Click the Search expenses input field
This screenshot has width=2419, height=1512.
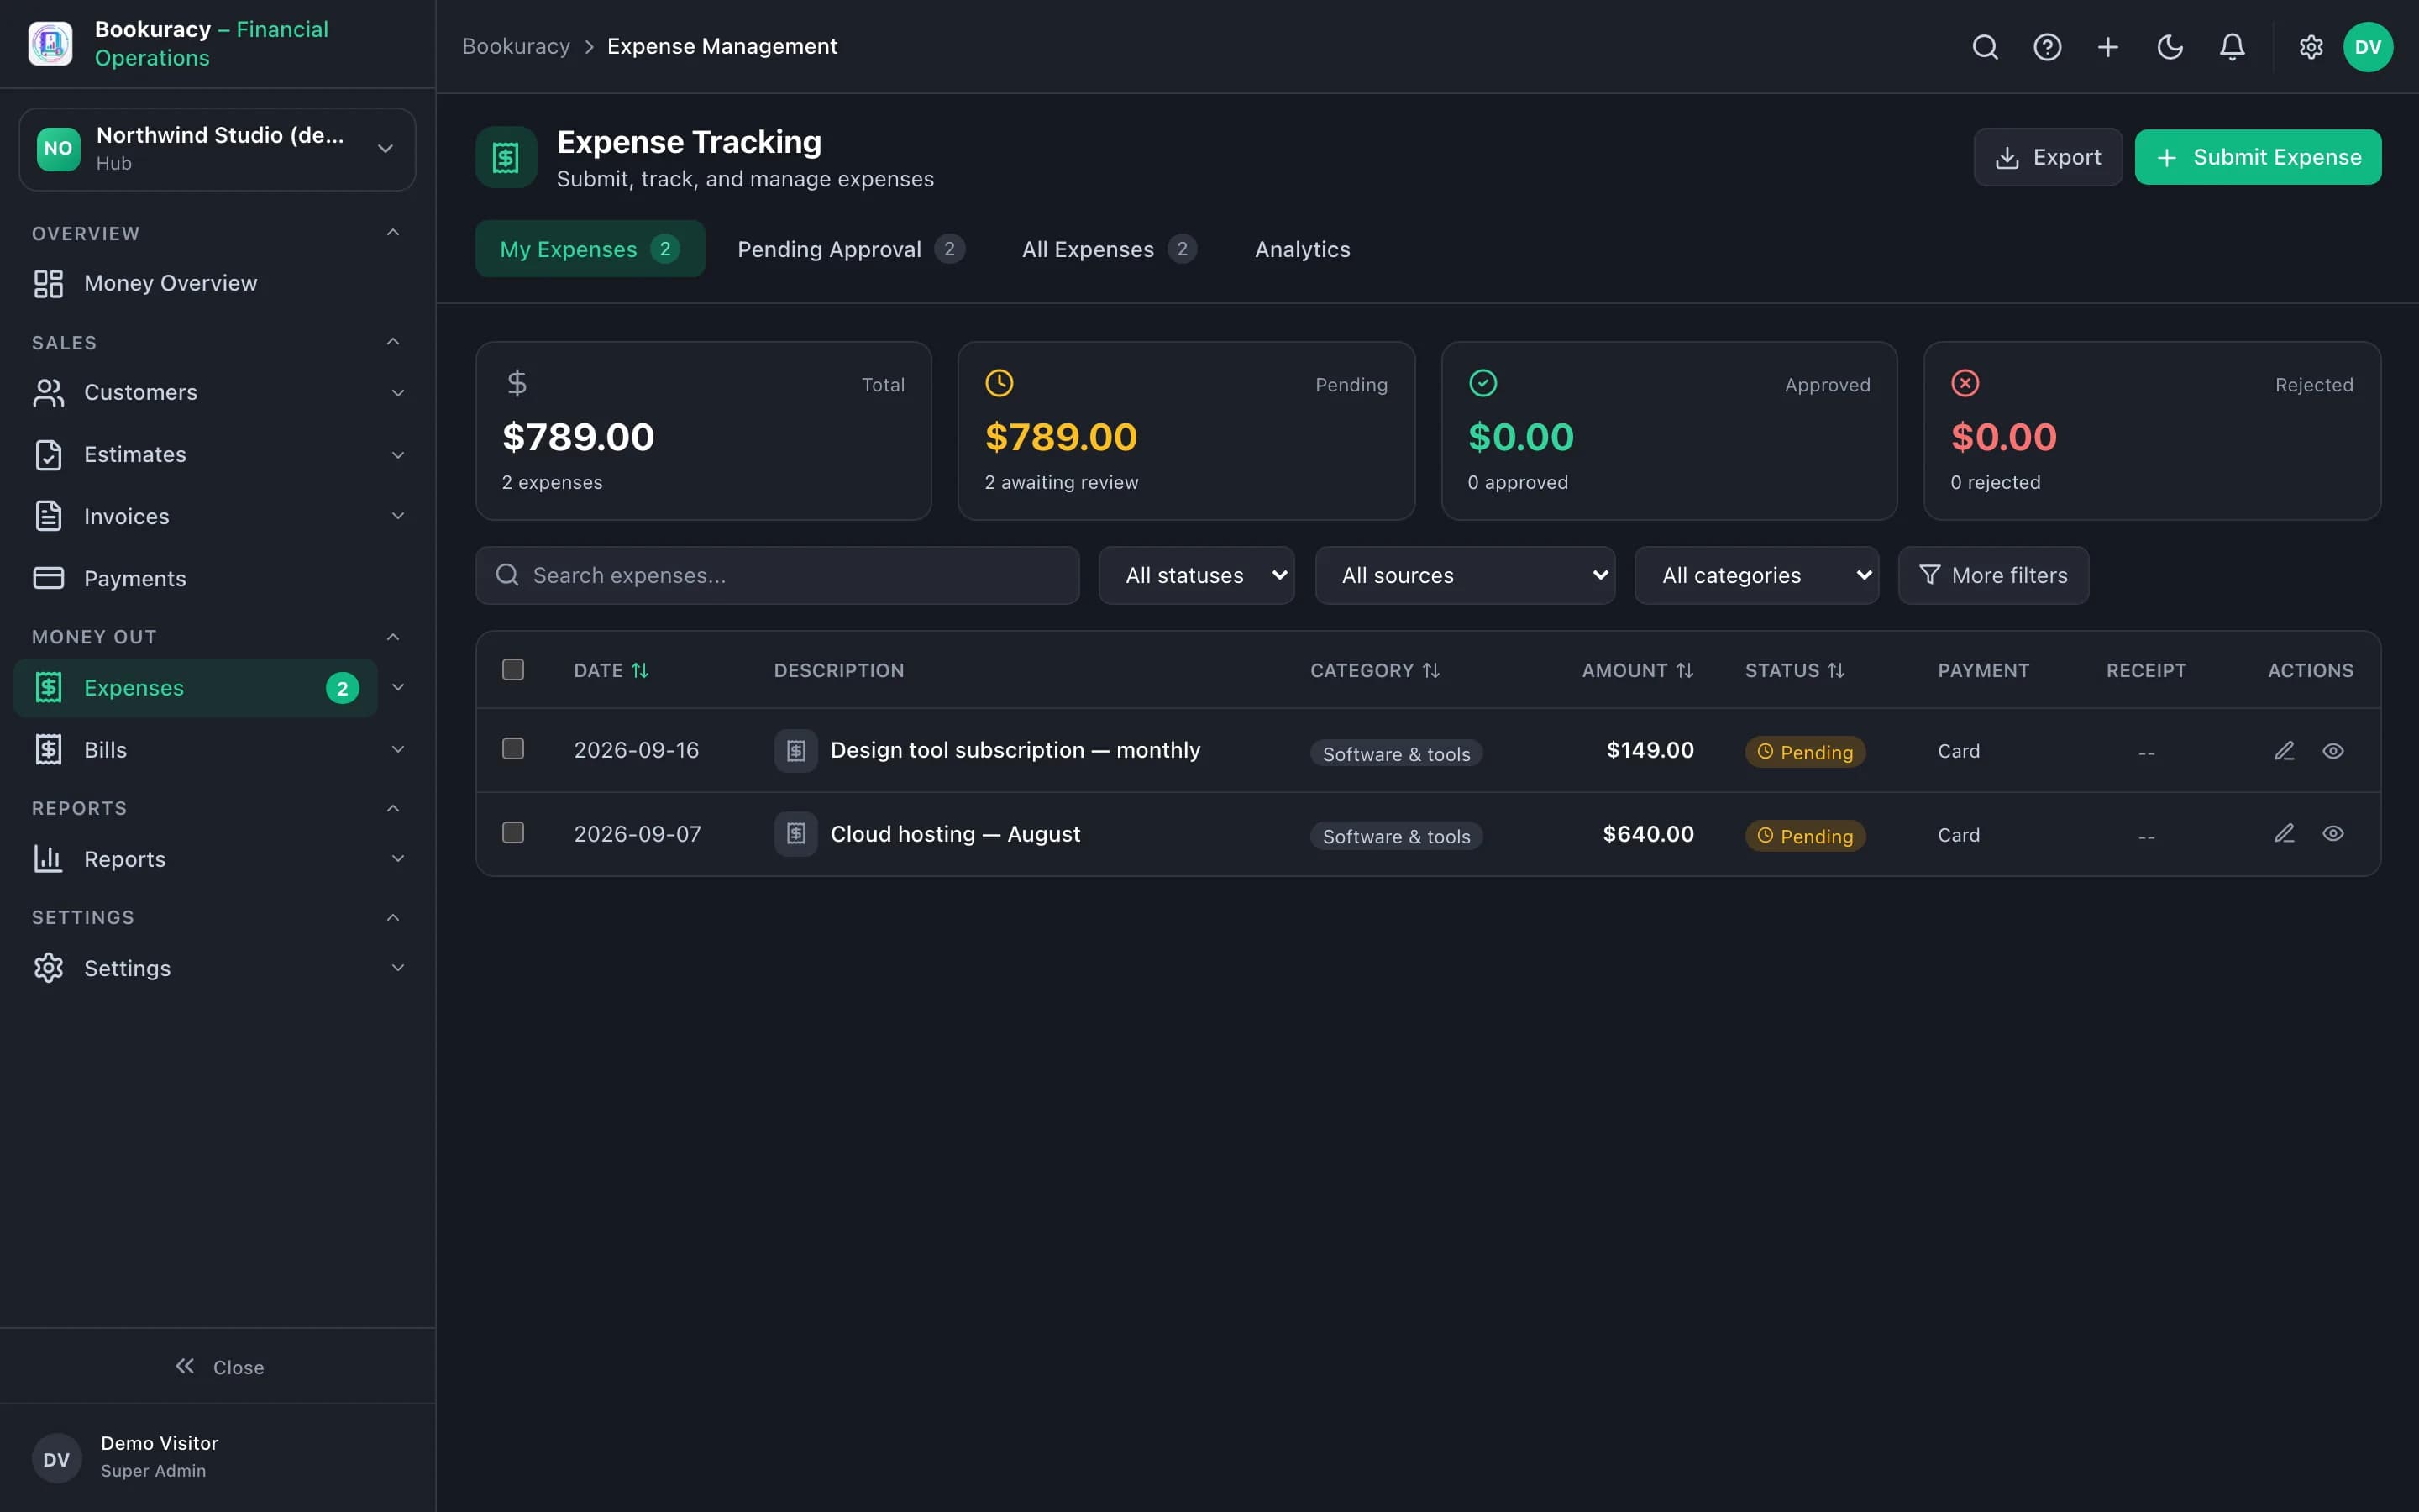point(778,575)
